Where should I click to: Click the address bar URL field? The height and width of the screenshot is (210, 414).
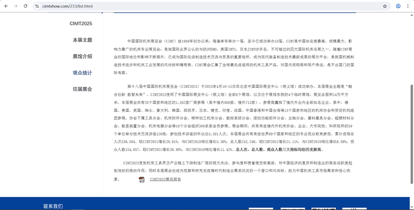point(207,6)
